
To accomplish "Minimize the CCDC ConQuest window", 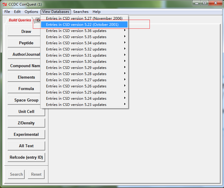I will [197, 3].
